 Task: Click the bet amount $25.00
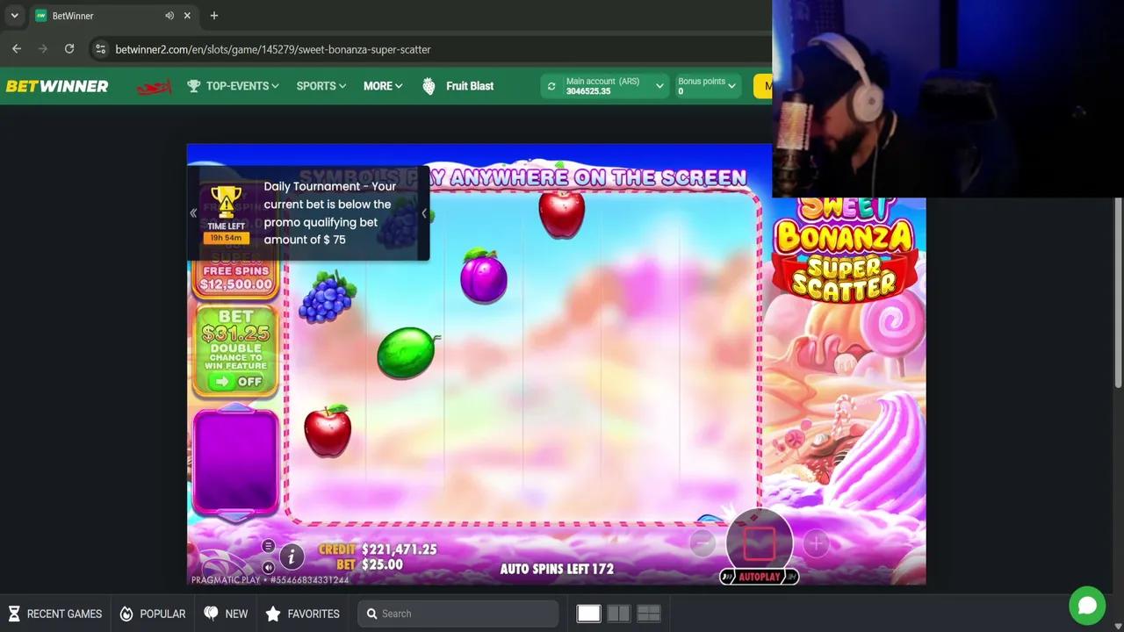point(382,565)
